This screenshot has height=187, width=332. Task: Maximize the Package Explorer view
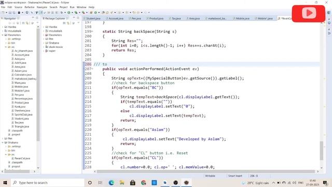(x=78, y=18)
